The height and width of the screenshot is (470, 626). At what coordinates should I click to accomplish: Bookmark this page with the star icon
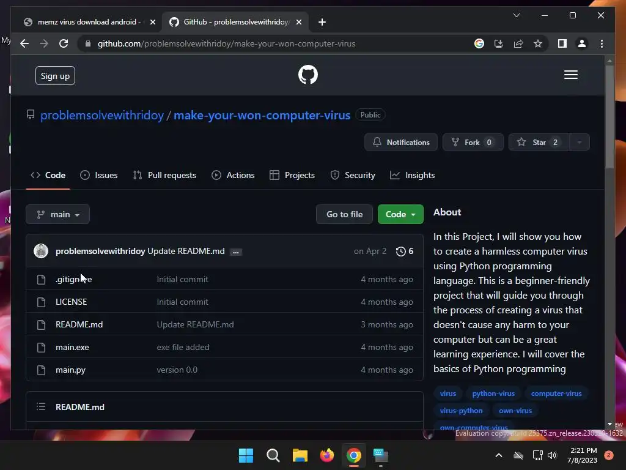tap(538, 43)
